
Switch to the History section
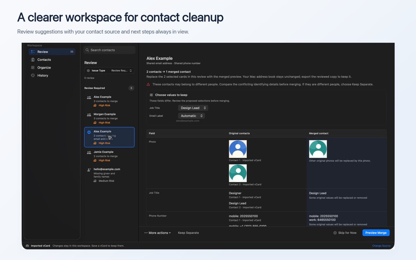(52, 75)
